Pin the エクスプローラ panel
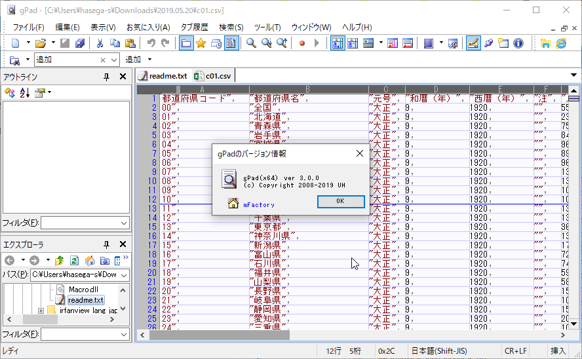The width and height of the screenshot is (582, 359). click(106, 244)
